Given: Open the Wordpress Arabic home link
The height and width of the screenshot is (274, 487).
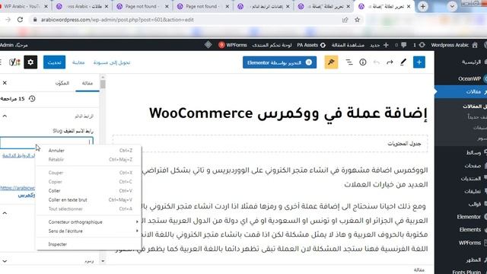Looking at the screenshot, I should 454,45.
